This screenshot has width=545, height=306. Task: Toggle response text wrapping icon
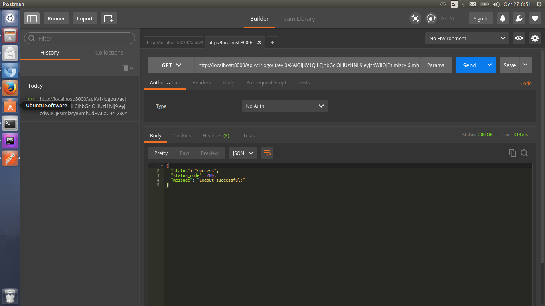267,153
